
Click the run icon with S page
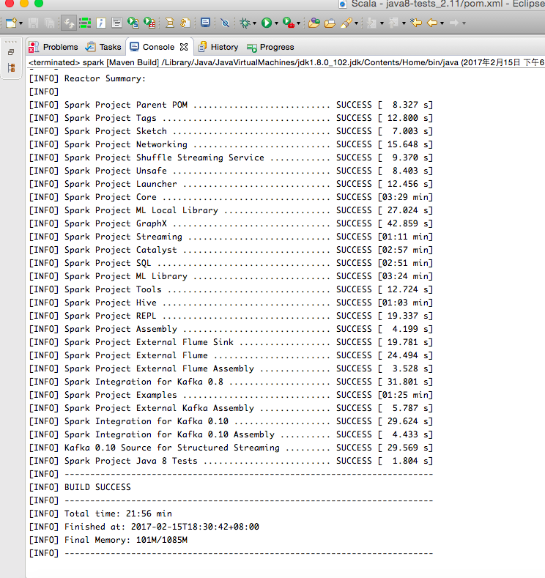click(x=133, y=23)
